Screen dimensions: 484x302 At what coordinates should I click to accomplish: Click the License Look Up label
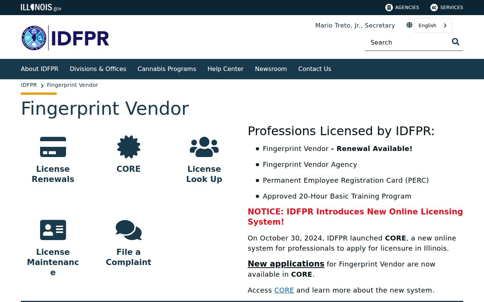(x=204, y=174)
